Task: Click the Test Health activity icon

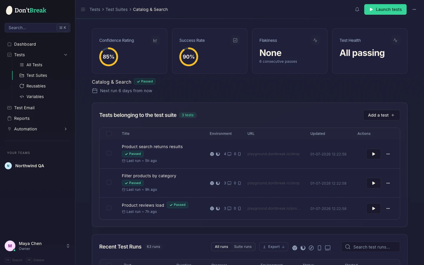Action: click(x=395, y=40)
